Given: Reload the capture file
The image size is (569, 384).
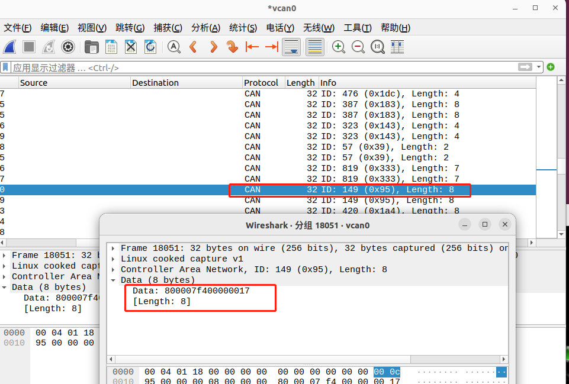Looking at the screenshot, I should 150,47.
